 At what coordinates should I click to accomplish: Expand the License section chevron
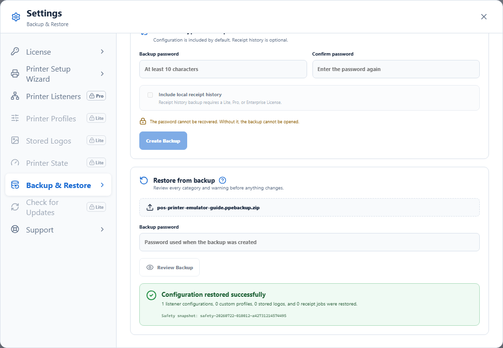102,52
